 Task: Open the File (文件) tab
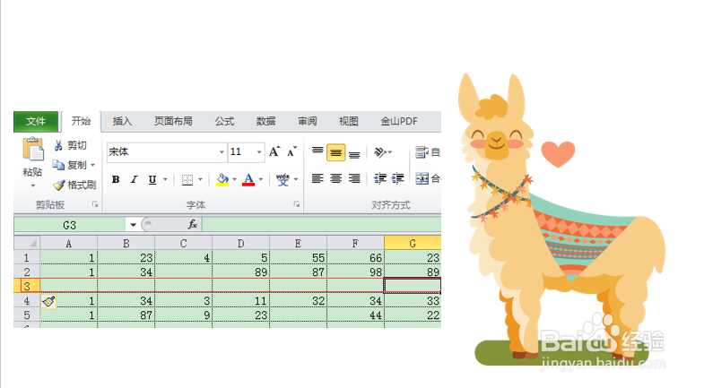click(36, 121)
